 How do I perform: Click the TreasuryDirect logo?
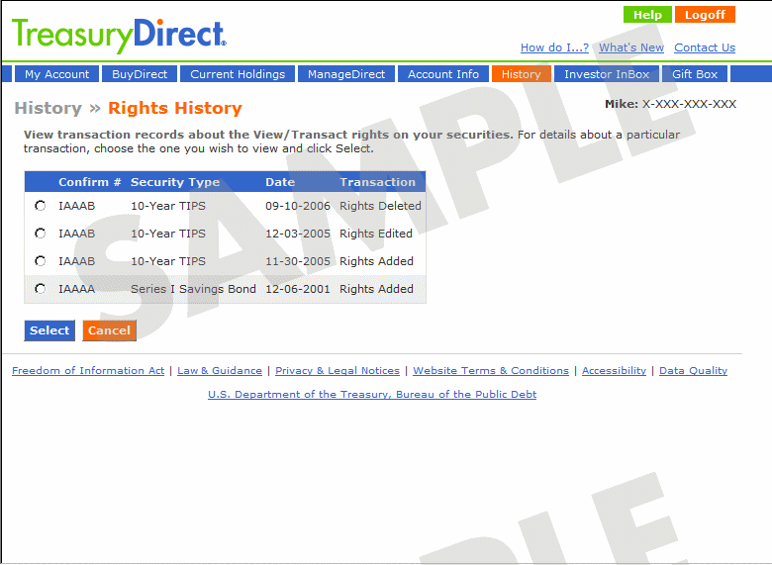pyautogui.click(x=119, y=36)
